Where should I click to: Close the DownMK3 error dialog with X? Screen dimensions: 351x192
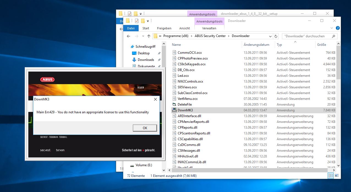pos(155,99)
